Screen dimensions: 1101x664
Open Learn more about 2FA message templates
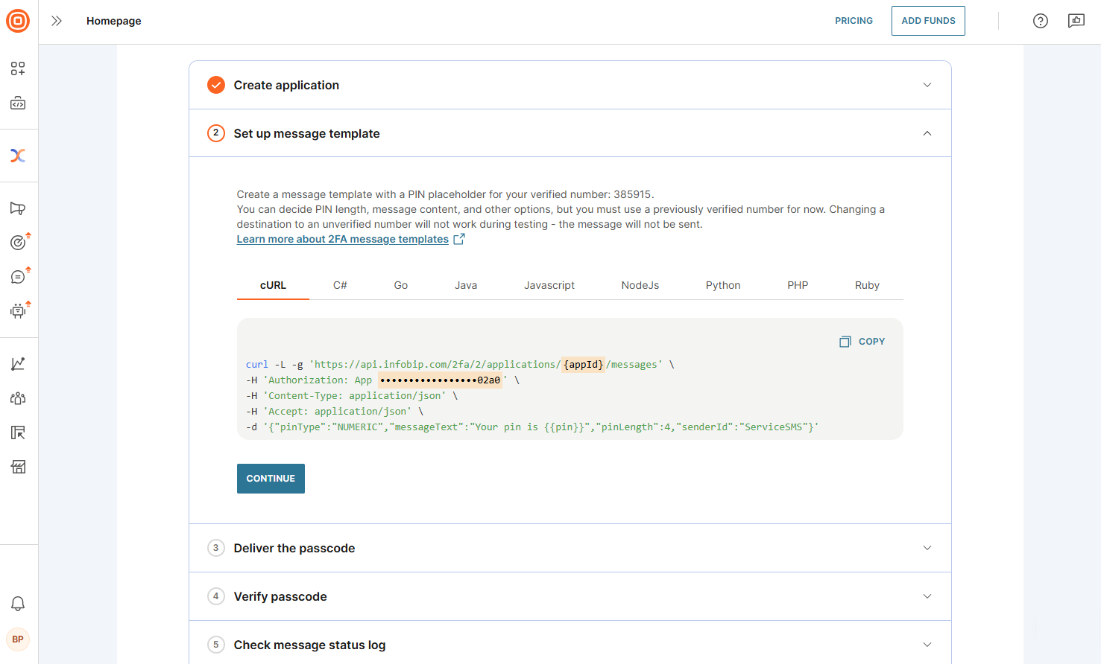[343, 239]
